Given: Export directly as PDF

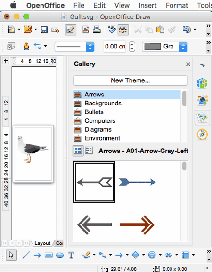Looking at the screenshot, I should [x=86, y=30].
